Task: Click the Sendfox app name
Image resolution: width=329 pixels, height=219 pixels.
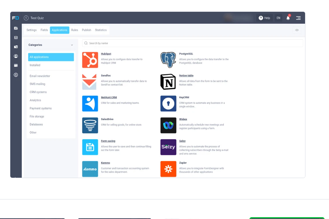Action: coord(106,76)
